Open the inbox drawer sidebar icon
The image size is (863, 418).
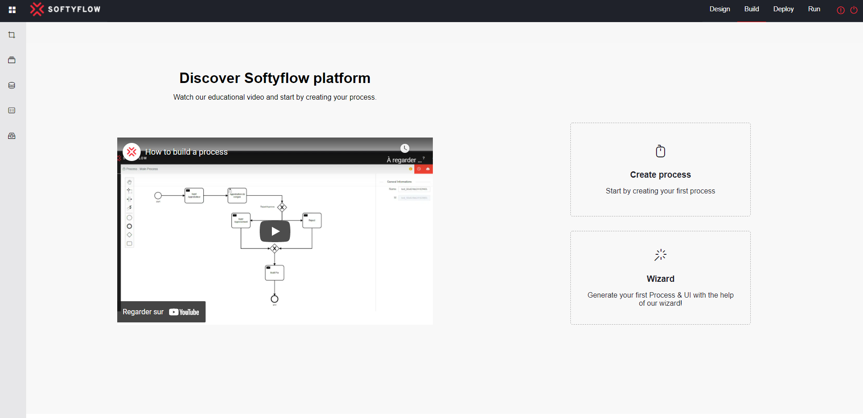[x=12, y=136]
